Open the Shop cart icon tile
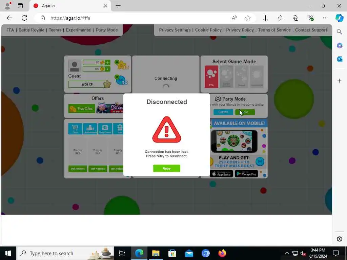This screenshot has width=347, height=260. tap(75, 129)
